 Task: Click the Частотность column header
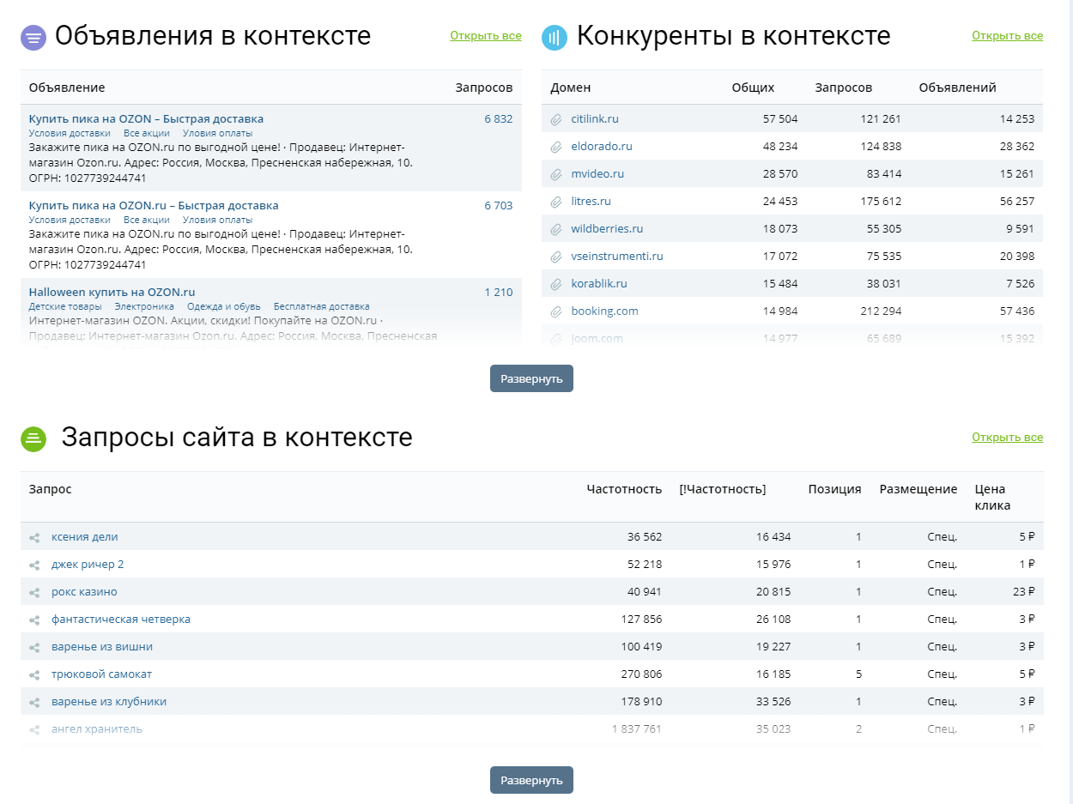(x=624, y=489)
